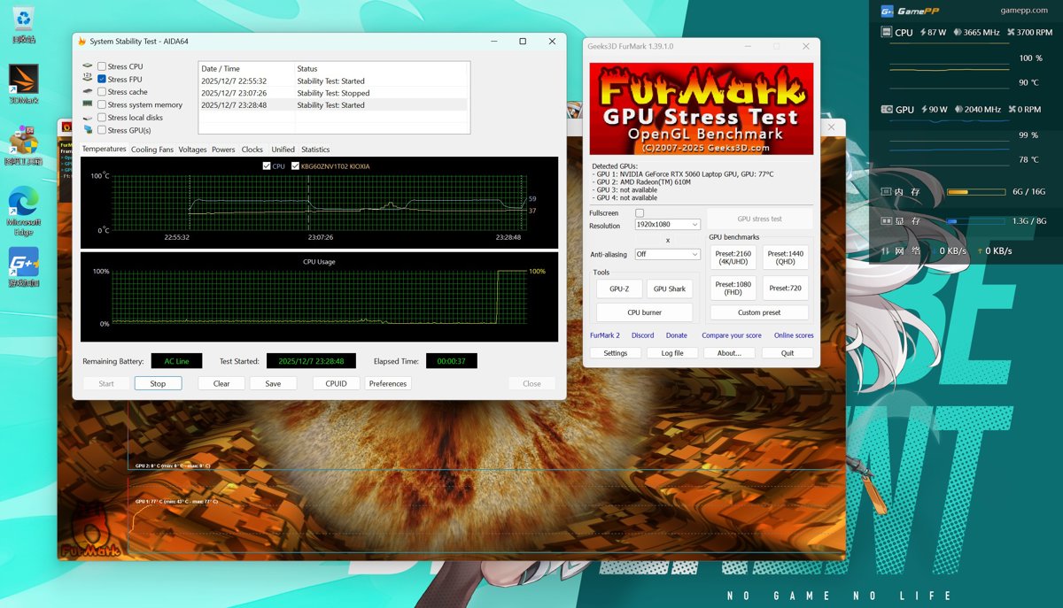Toggle the Fullscreen checkbox in FurMark

640,213
